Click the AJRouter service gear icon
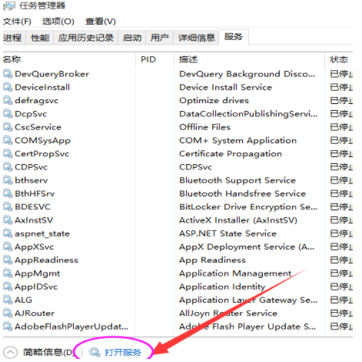 click(8, 313)
